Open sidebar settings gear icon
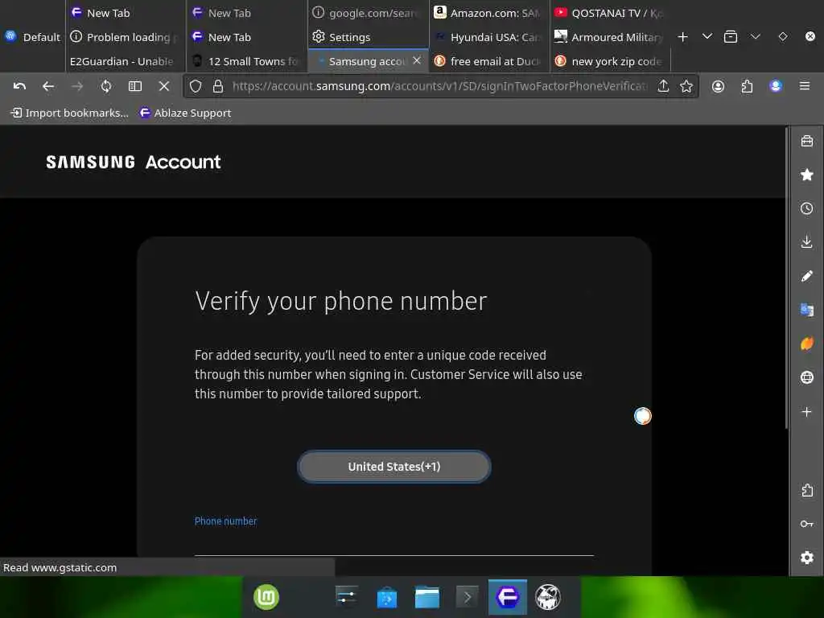 [807, 558]
